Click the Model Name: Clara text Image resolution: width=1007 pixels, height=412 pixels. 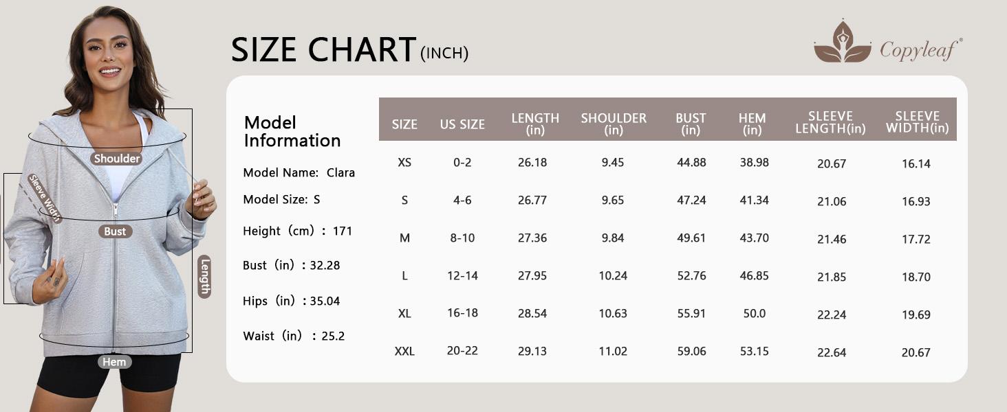(x=299, y=173)
